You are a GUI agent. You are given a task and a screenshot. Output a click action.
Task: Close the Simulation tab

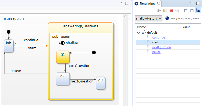click(158, 4)
